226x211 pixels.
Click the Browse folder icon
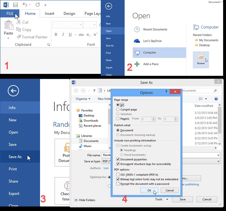pos(201,57)
